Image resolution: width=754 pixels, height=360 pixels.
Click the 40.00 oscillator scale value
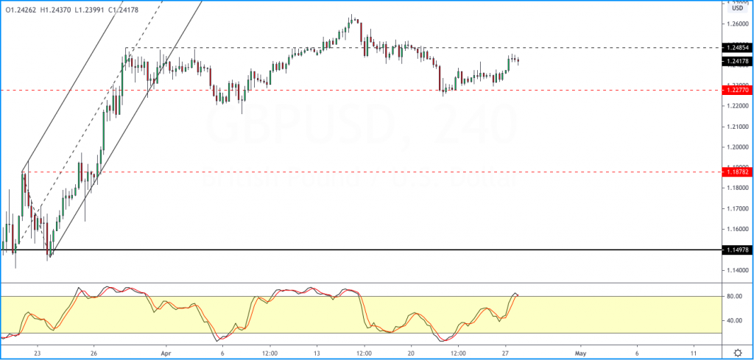[x=733, y=320]
